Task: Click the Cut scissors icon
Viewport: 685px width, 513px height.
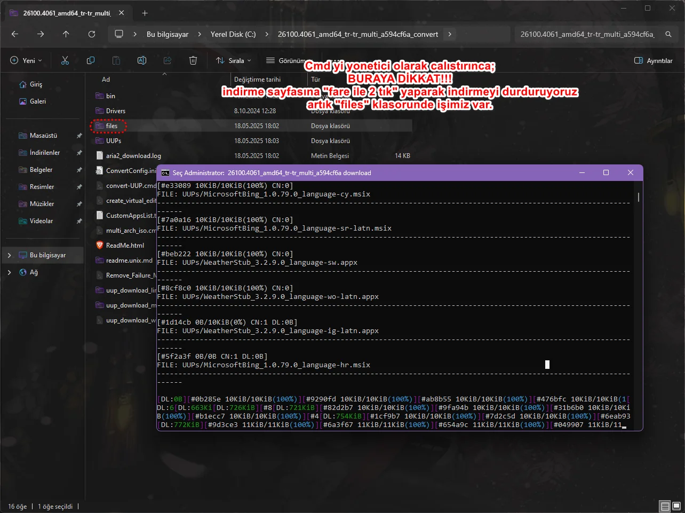Action: click(x=65, y=60)
